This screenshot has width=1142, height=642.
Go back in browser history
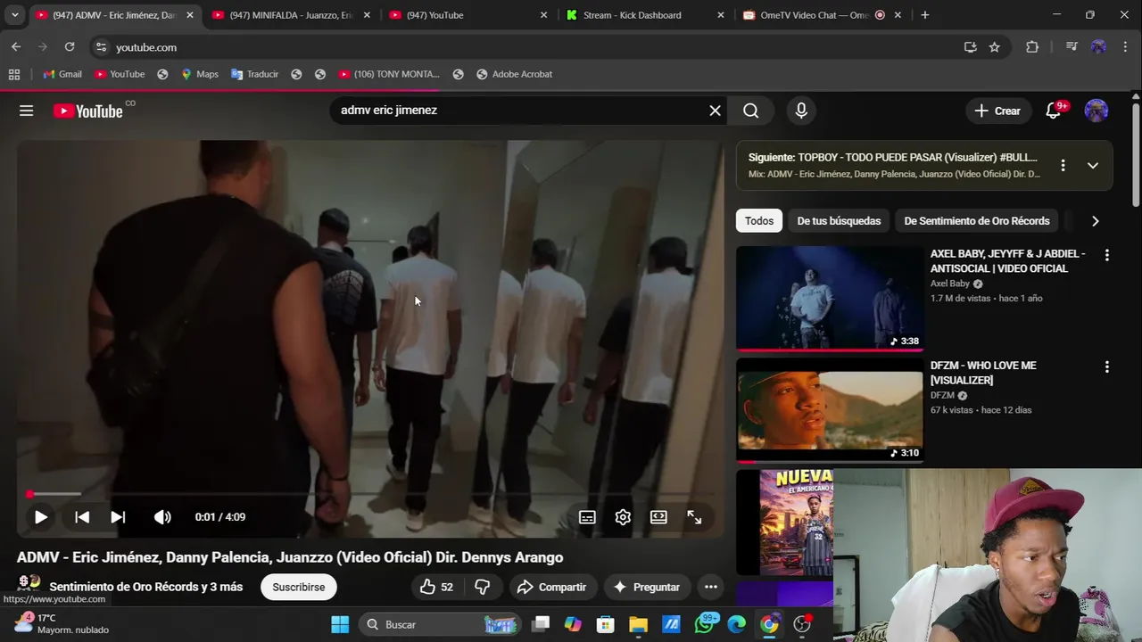click(x=16, y=47)
